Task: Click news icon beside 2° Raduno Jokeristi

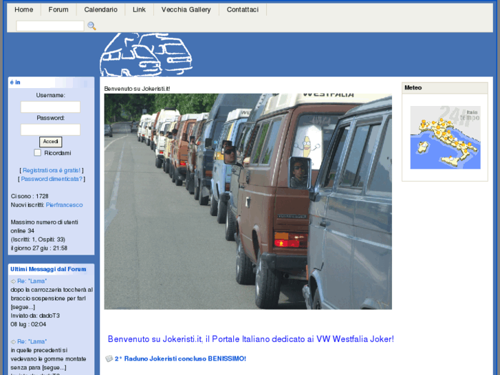Action: (x=109, y=358)
